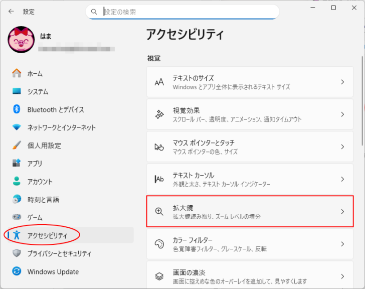This screenshot has width=365, height=289.
Task: Click the back arrow icon
Action: point(11,12)
